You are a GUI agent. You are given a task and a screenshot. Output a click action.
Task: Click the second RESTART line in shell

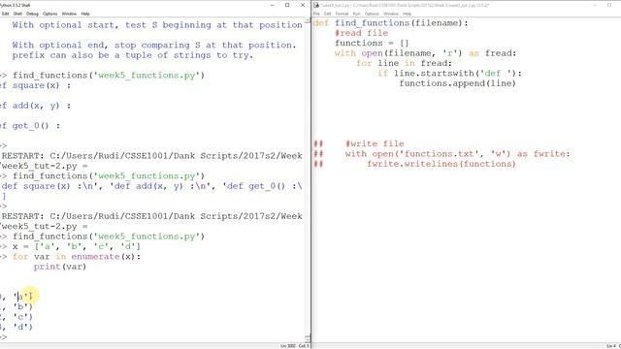(x=152, y=216)
